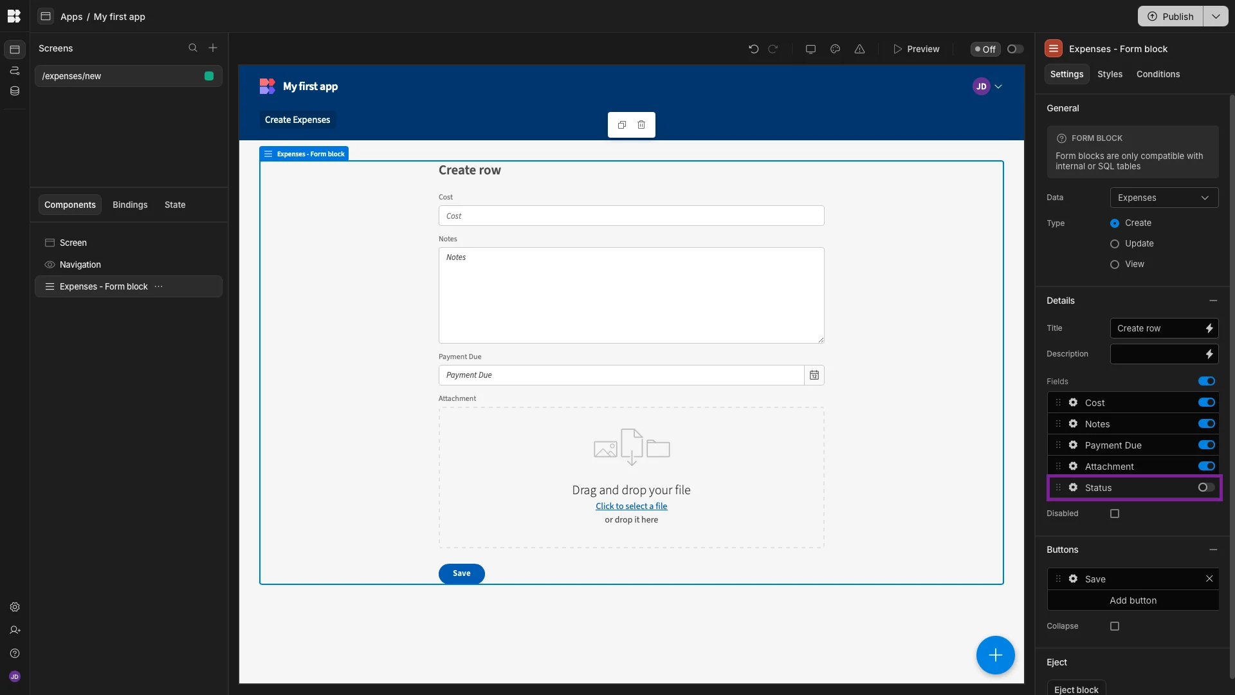Collapse the Details section

(x=1212, y=301)
